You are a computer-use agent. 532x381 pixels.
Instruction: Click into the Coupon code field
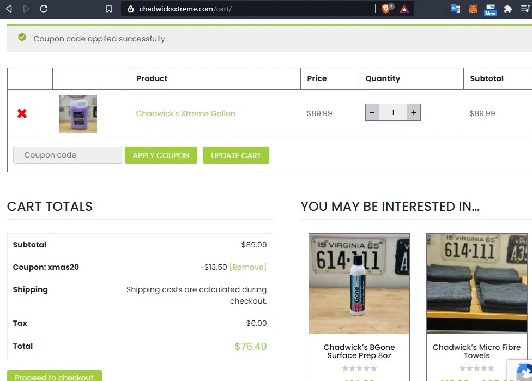coord(68,155)
